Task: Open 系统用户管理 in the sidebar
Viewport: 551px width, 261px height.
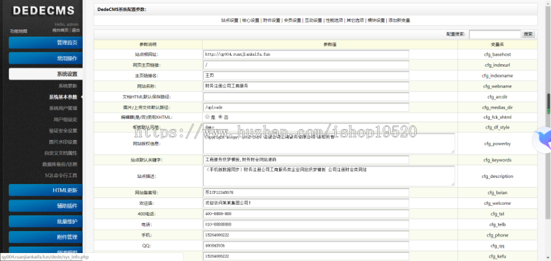Action: pyautogui.click(x=63, y=108)
